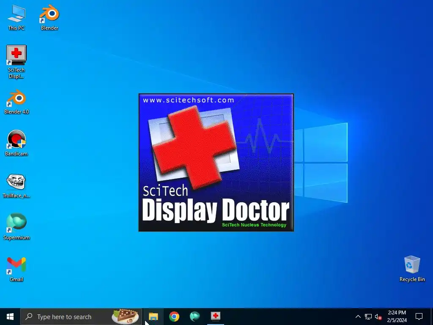This screenshot has height=325, width=433.
Task: Select the Trollface image file icon
Action: click(16, 186)
